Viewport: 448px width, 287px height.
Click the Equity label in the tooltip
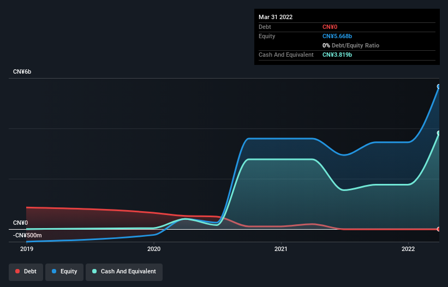(x=267, y=36)
